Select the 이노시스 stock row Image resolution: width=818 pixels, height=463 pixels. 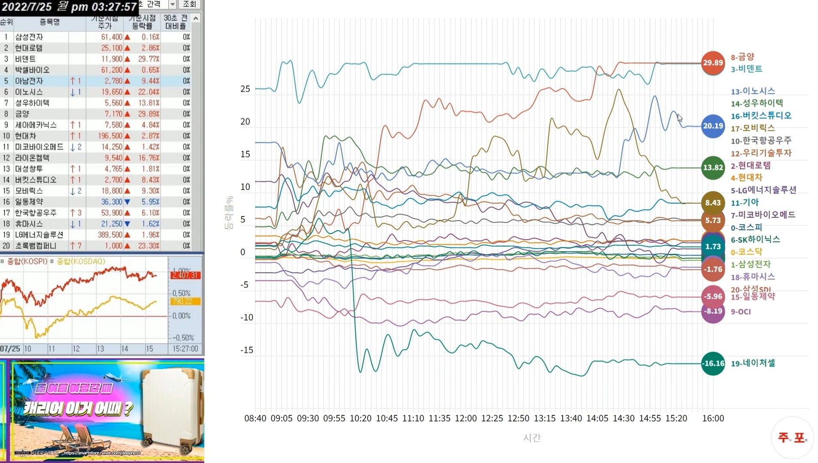(x=95, y=92)
